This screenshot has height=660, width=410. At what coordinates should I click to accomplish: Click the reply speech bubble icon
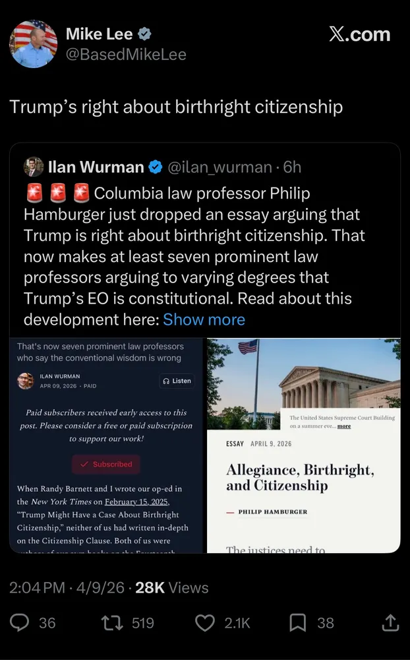[19, 622]
